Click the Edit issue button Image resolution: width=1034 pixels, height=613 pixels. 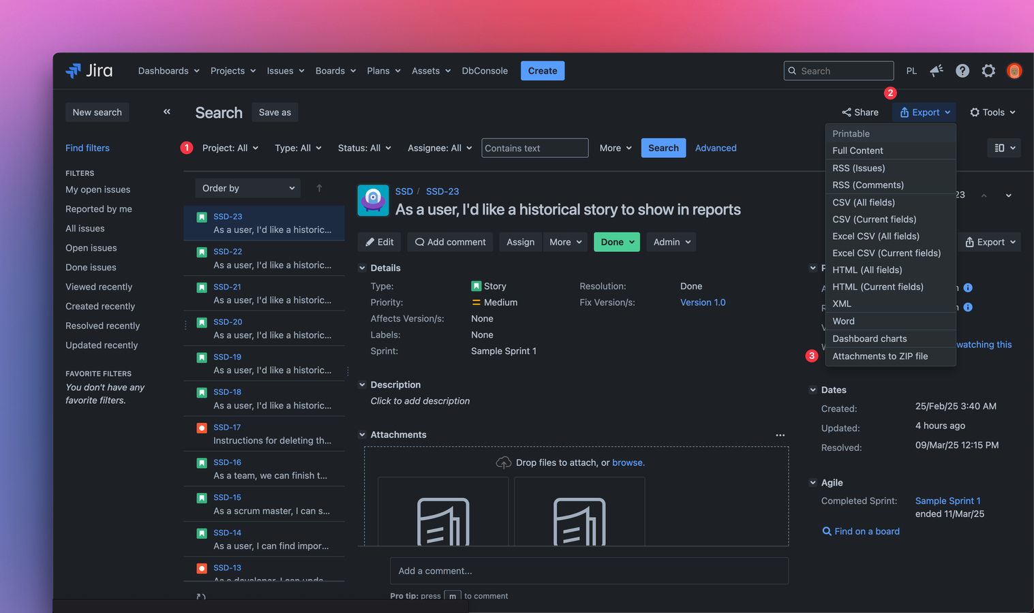[x=379, y=242]
